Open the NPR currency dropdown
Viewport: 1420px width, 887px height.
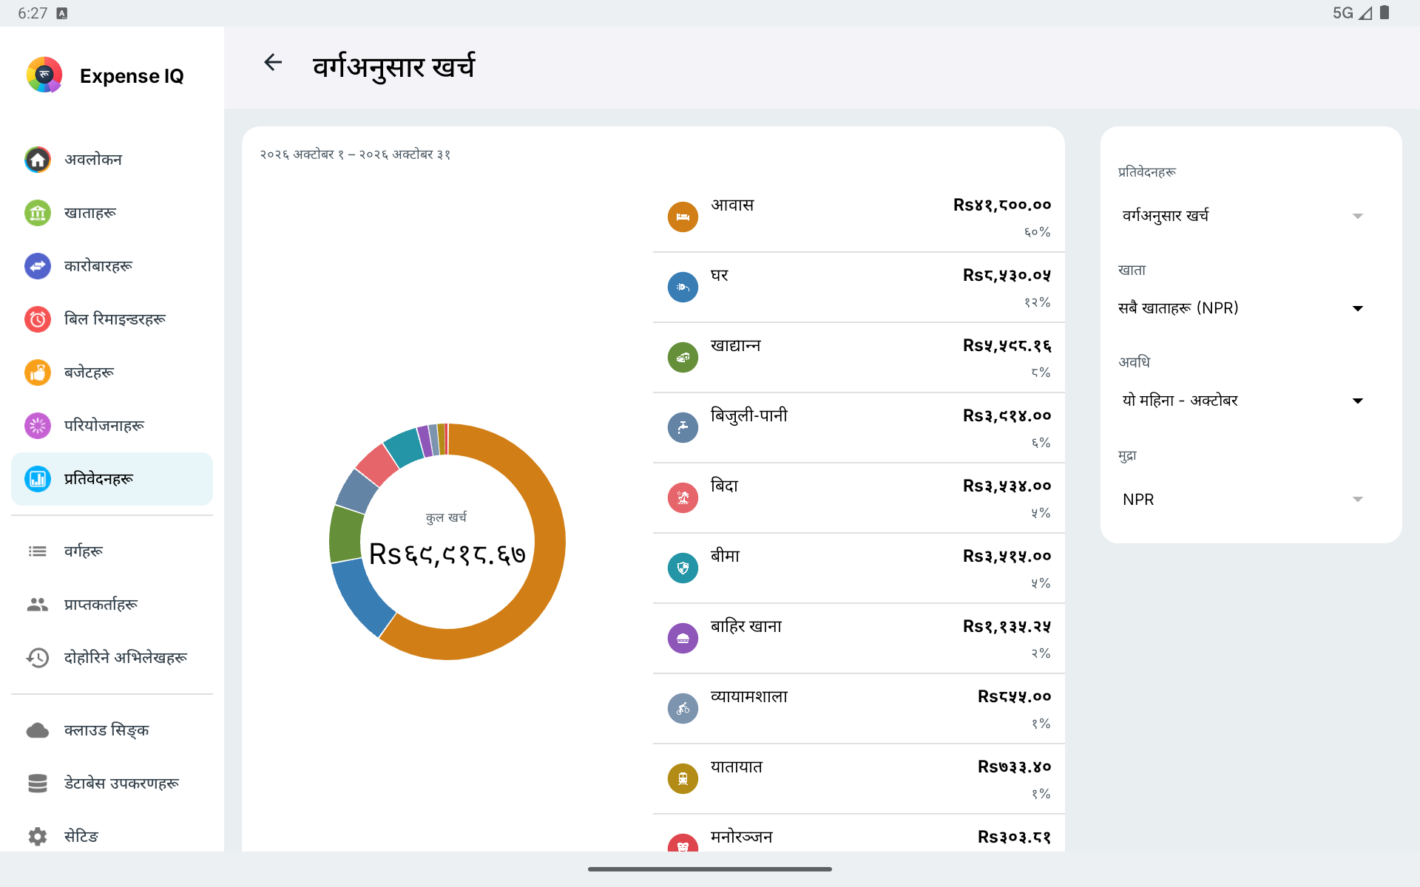1242,500
